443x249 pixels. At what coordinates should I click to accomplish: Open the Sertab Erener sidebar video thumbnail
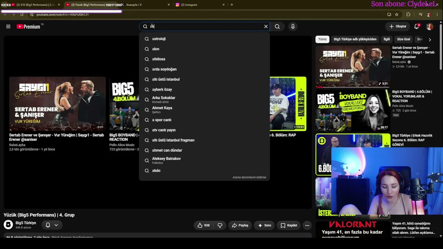tap(353, 66)
